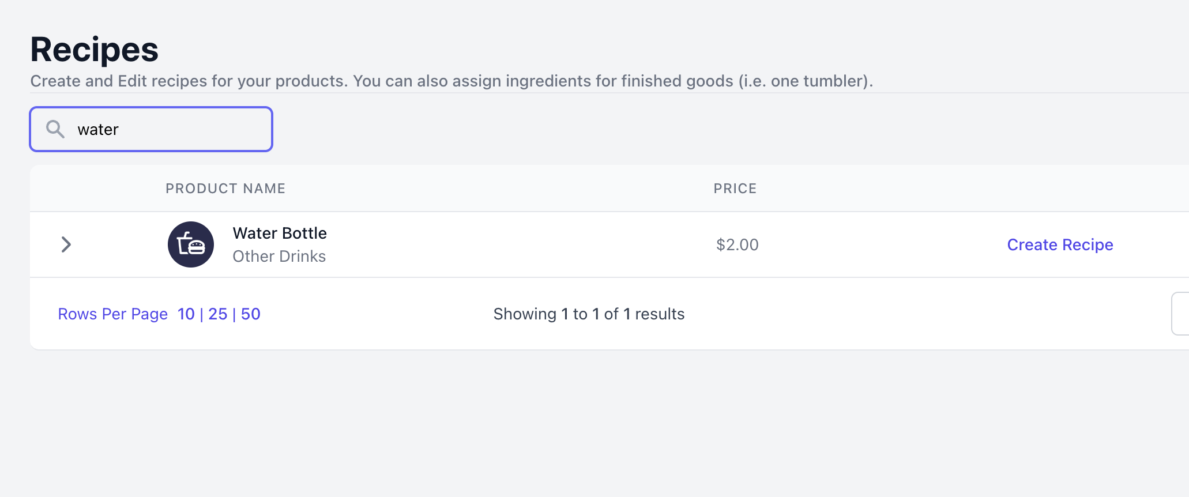Set rows per page to 25

(217, 314)
